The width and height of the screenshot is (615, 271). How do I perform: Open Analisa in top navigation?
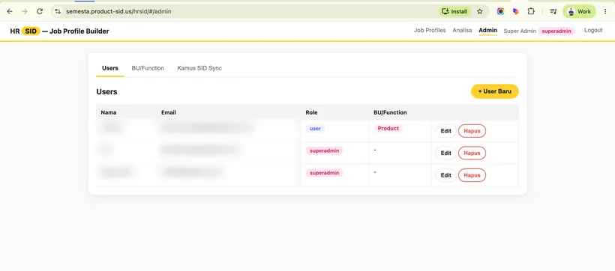[x=462, y=30]
